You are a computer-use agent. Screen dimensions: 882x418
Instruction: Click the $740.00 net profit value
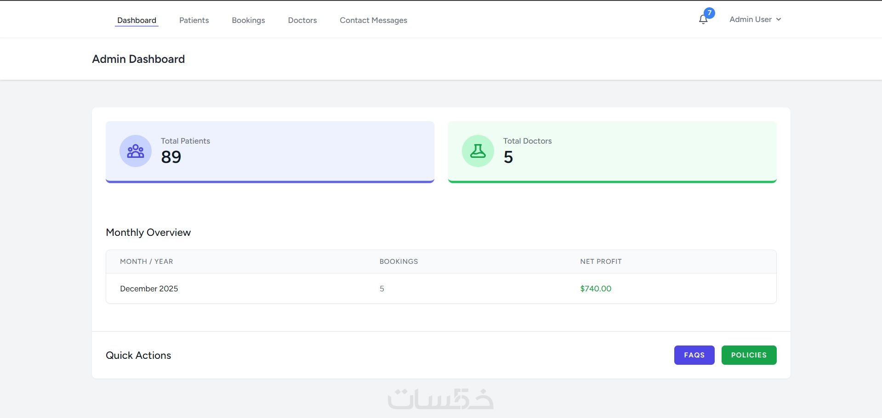click(596, 289)
